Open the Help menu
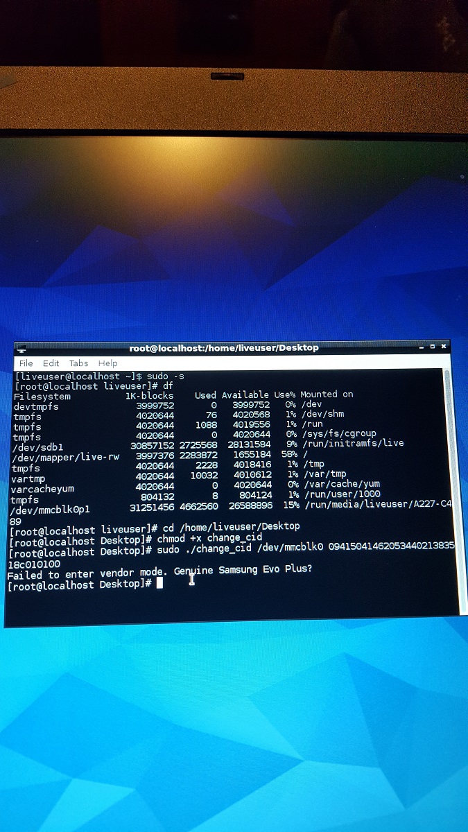Screen dimensions: 468x832 (x=107, y=363)
